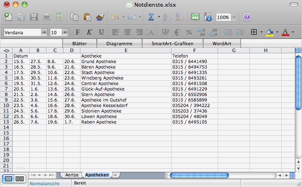302x187 pixels.
Task: Open the WordArt gallery tab
Action: [222, 44]
